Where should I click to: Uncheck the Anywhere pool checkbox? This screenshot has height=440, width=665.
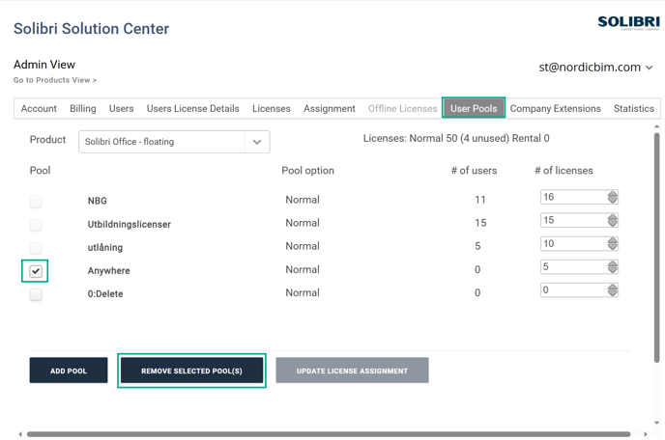[x=36, y=271]
